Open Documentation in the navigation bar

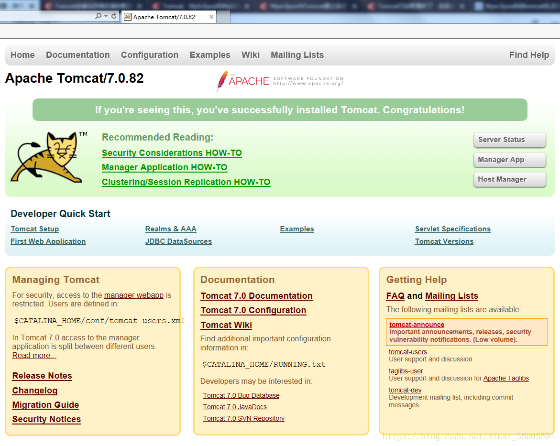[78, 55]
